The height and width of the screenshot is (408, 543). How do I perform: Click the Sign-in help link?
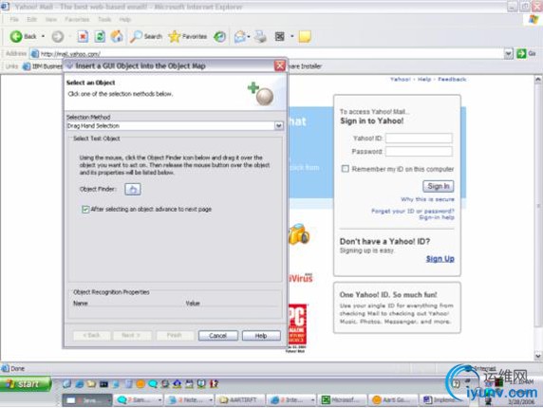(x=437, y=217)
